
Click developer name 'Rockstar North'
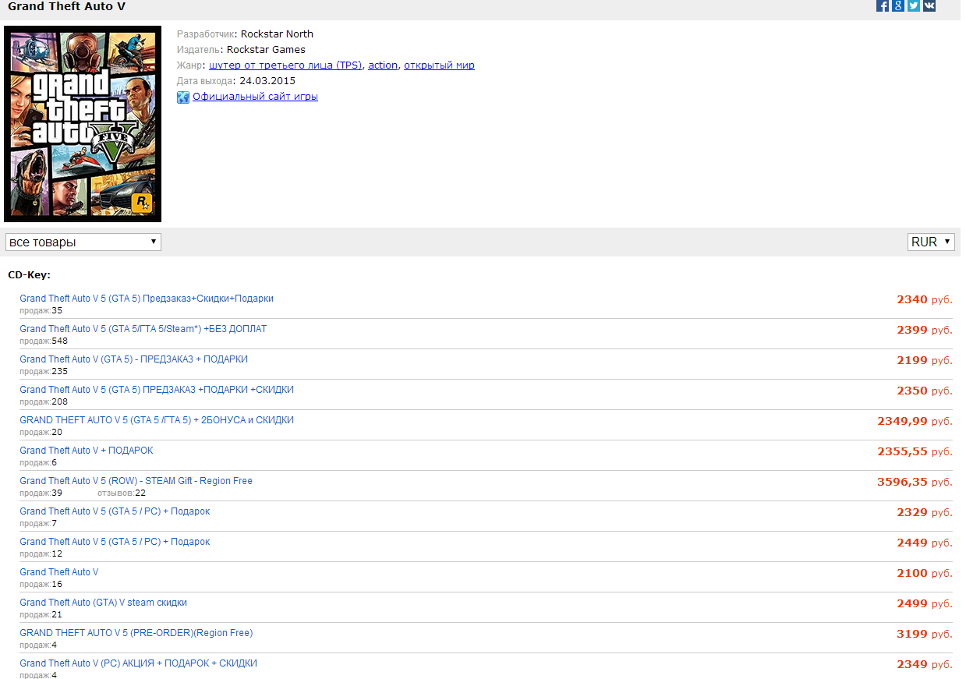point(277,34)
